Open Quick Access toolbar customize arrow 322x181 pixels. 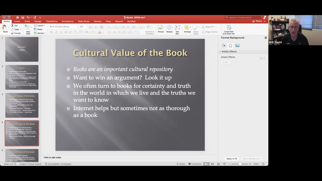coord(40,17)
